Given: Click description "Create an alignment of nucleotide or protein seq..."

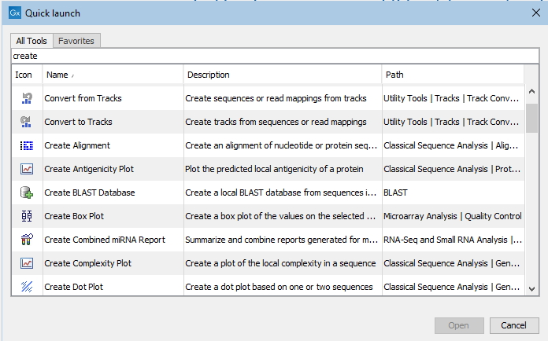Looking at the screenshot, I should point(281,145).
